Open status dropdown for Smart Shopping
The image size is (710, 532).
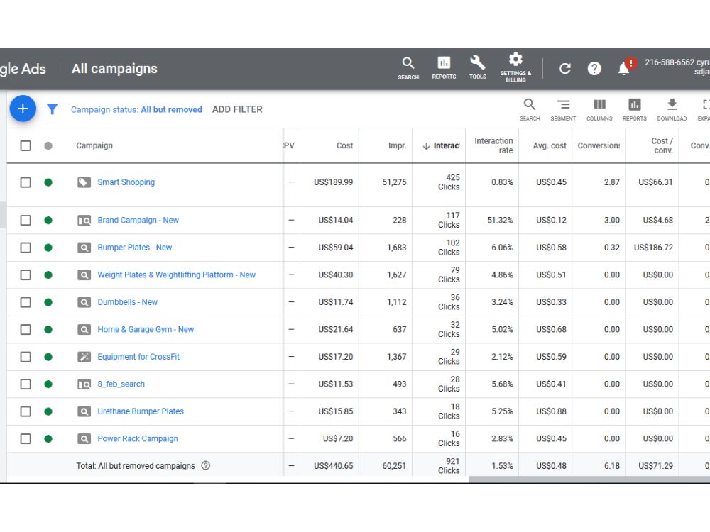48,182
